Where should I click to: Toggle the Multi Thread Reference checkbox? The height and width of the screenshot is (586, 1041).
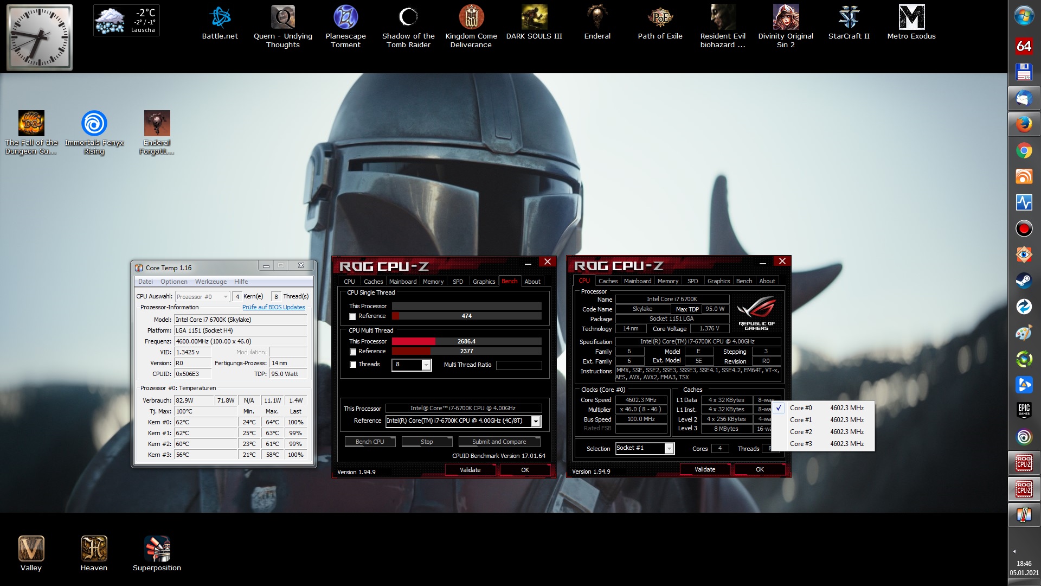click(x=353, y=352)
